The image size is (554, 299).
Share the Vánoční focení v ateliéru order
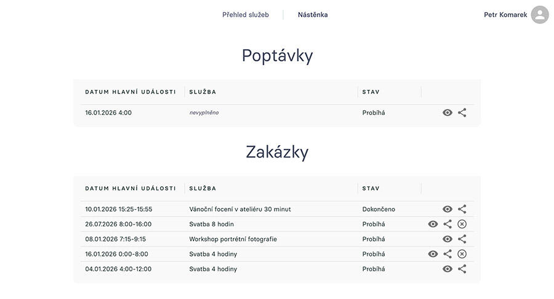coord(462,209)
